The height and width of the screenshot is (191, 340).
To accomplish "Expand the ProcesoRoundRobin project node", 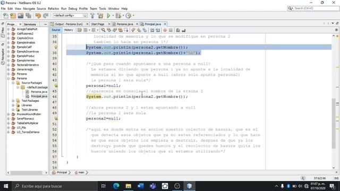I will pos(8,114).
